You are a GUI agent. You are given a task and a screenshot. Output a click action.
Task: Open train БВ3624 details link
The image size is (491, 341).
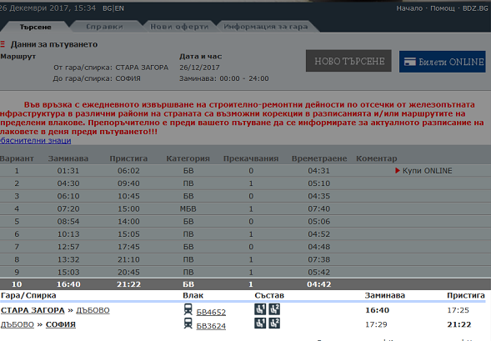pos(211,326)
